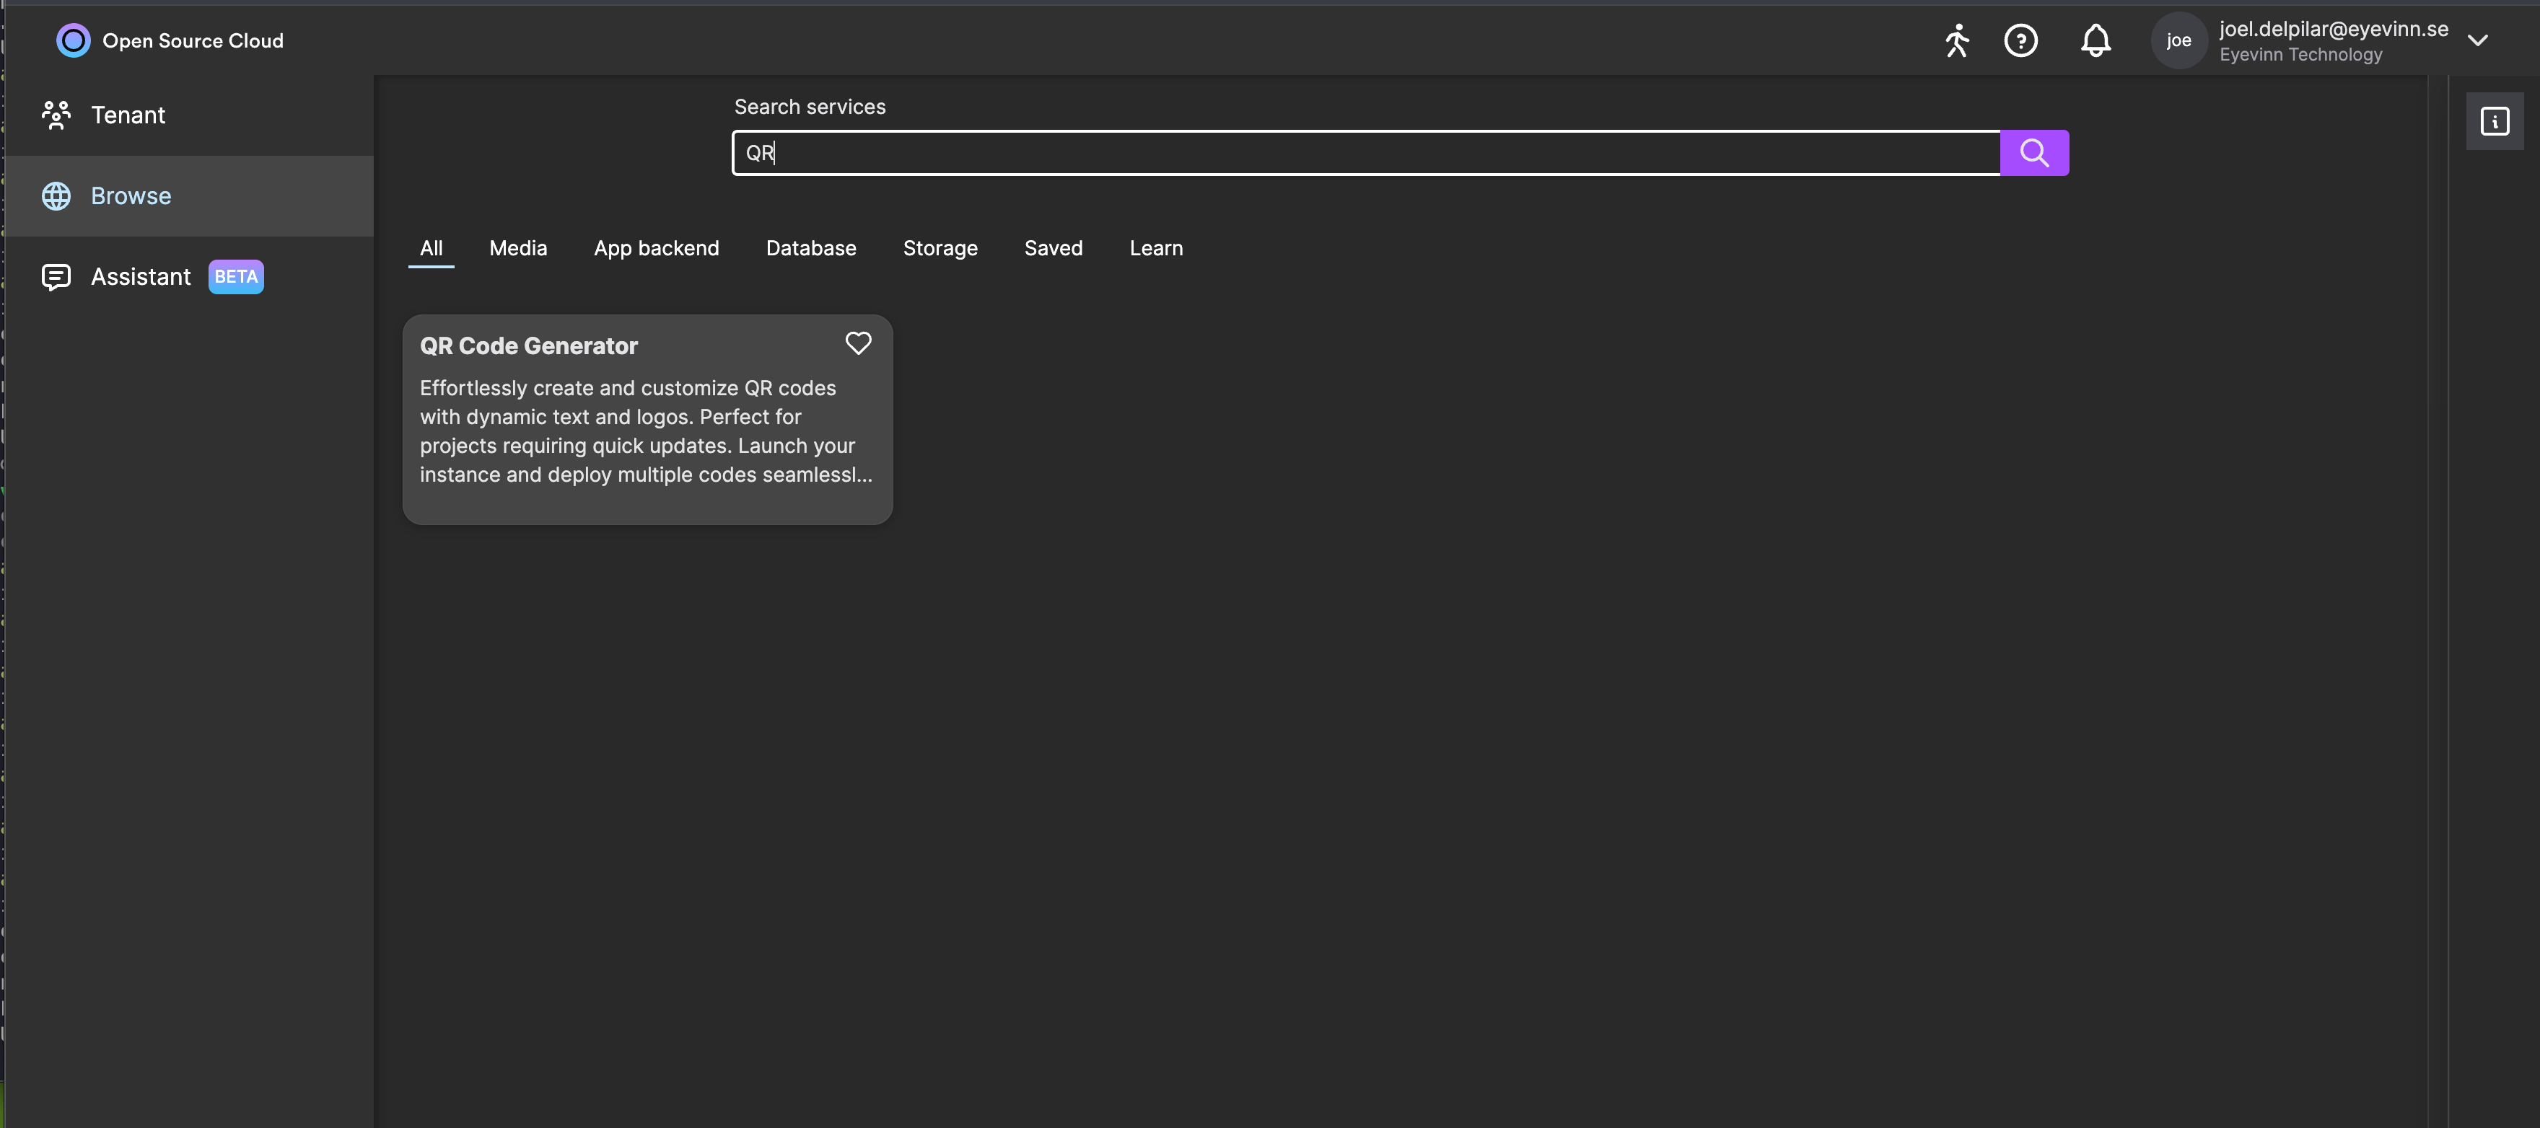Screen dimensions: 2540x1128
Task: Open the Storage tab
Action: (x=940, y=248)
